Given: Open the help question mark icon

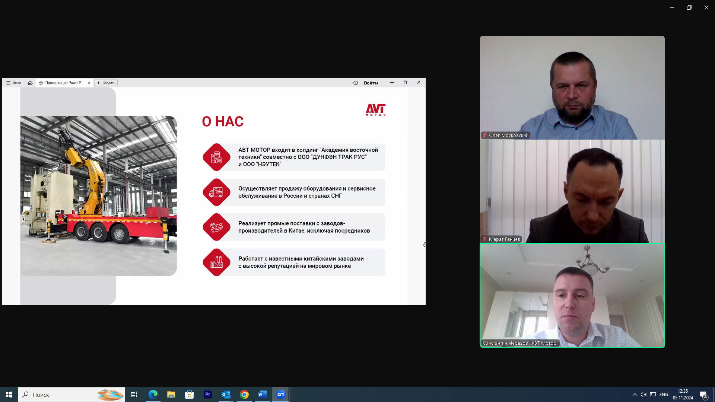Looking at the screenshot, I should [355, 83].
